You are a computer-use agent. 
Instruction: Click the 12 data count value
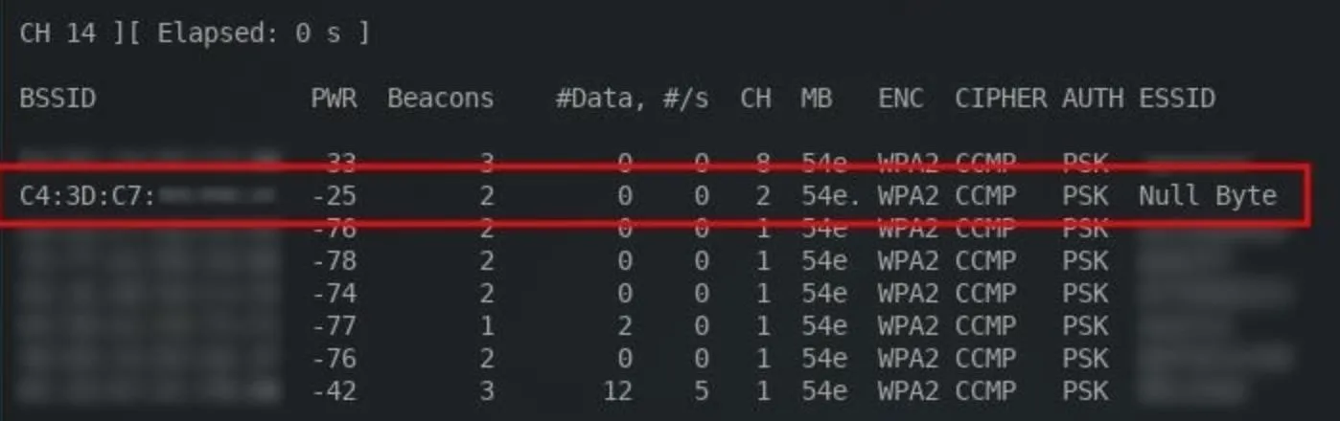616,391
